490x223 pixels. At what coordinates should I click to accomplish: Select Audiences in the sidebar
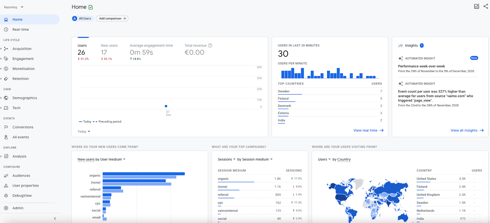(21, 176)
